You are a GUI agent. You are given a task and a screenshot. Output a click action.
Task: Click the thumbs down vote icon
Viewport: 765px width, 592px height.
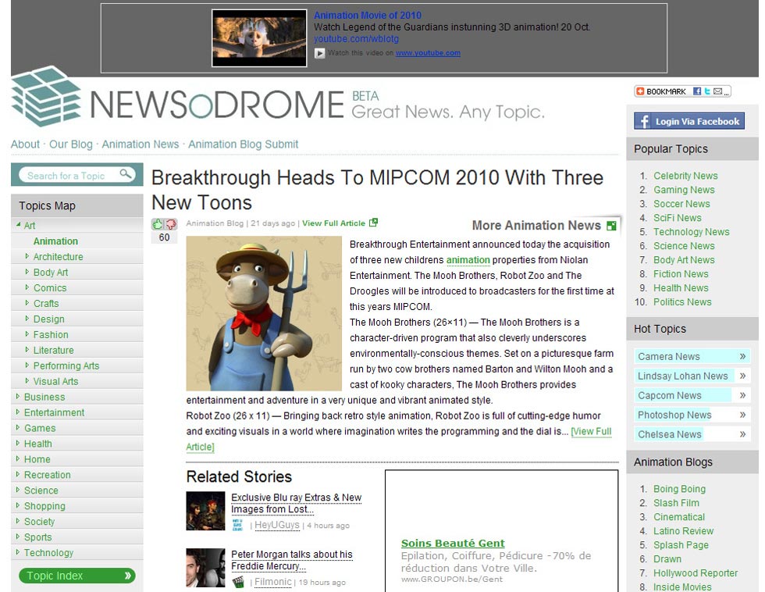[x=171, y=224]
